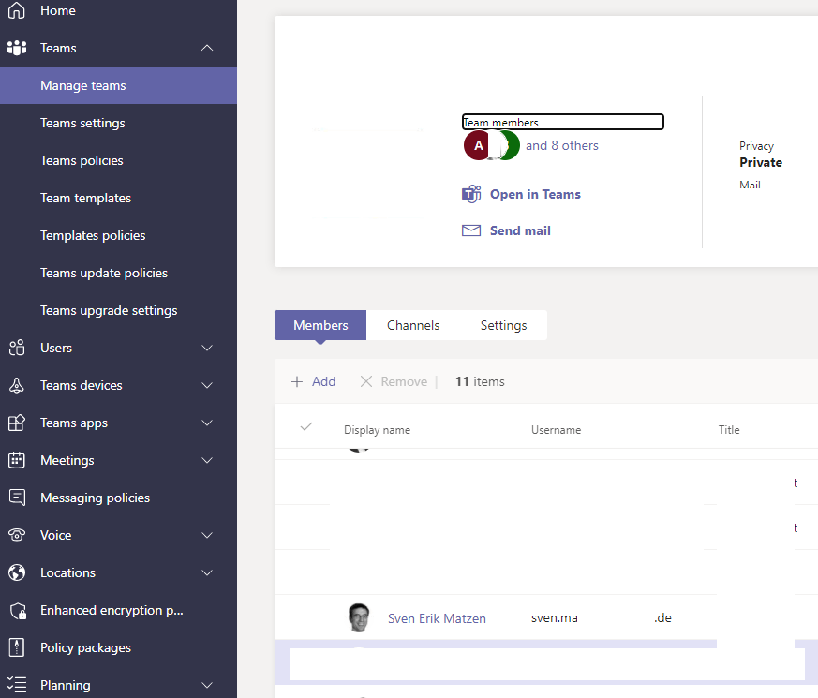
Task: Select Manage teams in sidebar
Action: point(118,85)
